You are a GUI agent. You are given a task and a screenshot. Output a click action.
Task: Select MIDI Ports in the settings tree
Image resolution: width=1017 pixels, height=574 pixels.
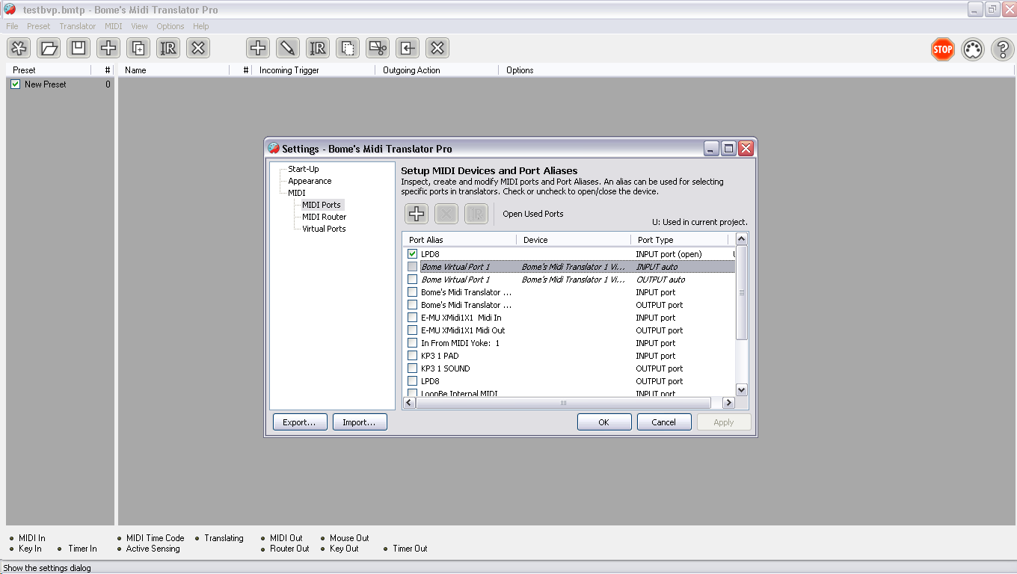(322, 205)
